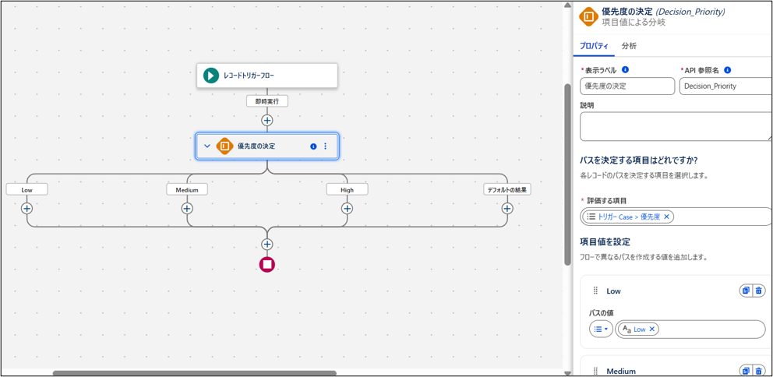This screenshot has width=773, height=377.
Task: Grab the Medium outcome drag handle
Action: [x=595, y=371]
